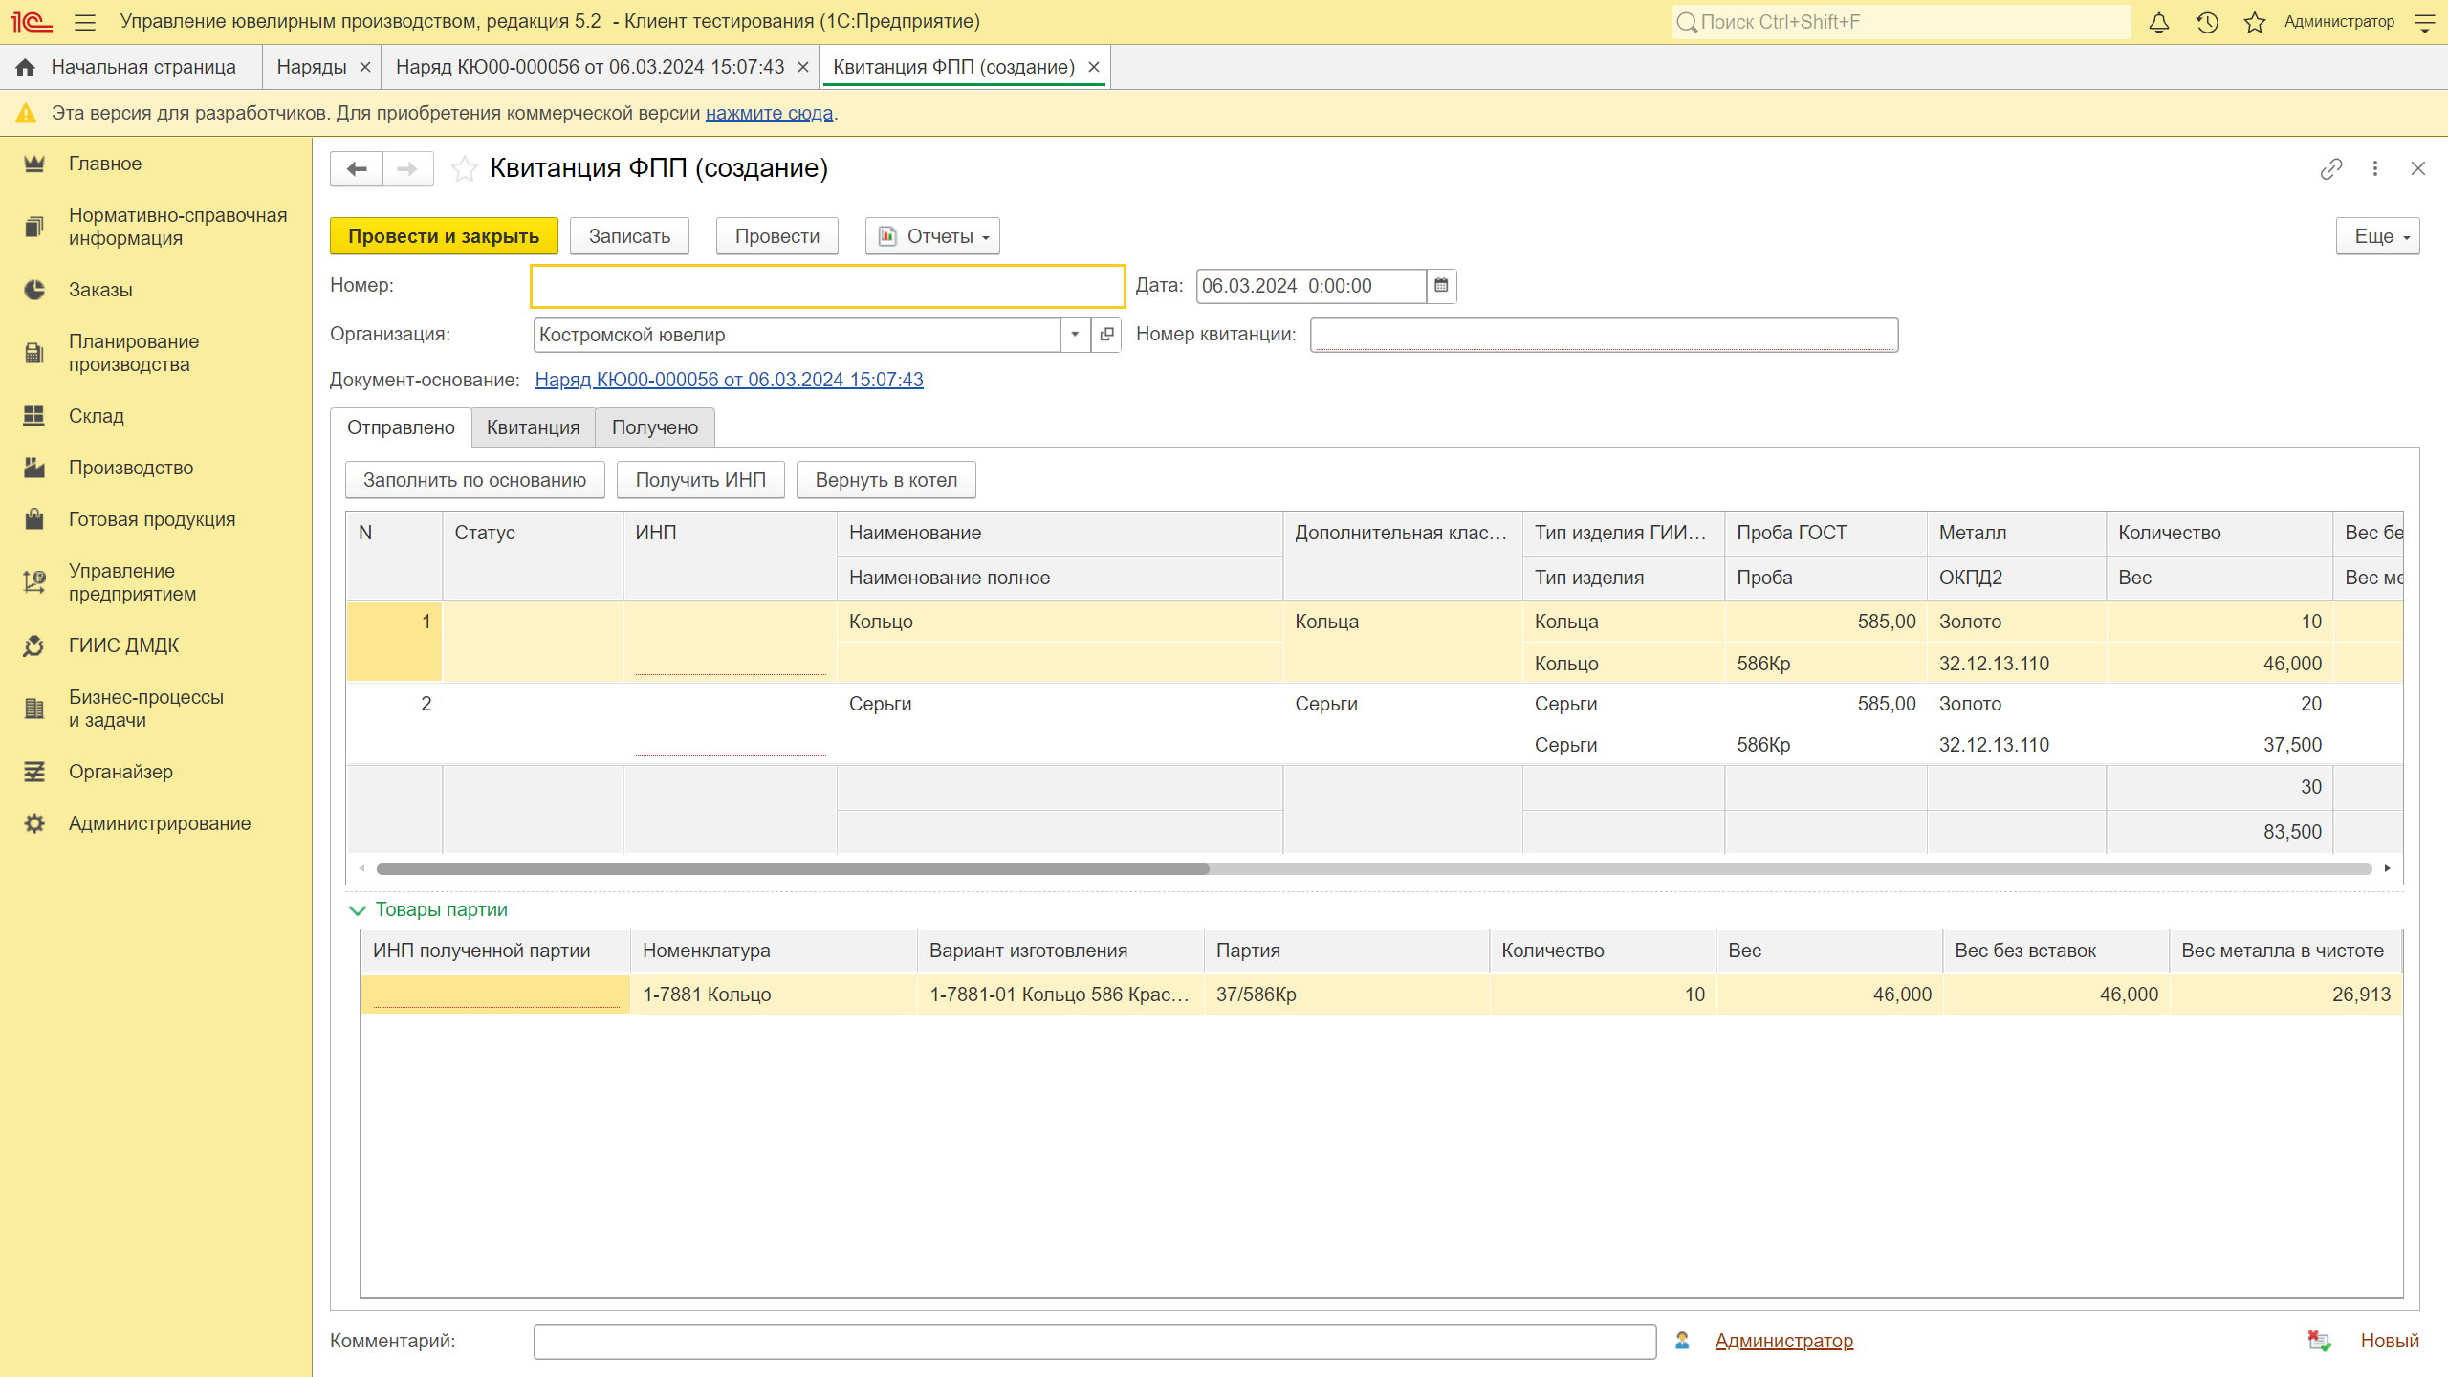The image size is (2448, 1377).
Task: Open the Еще dropdown menu
Action: click(2377, 236)
